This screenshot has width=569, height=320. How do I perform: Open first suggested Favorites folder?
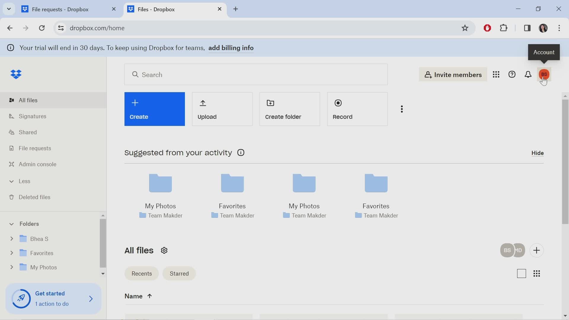(232, 196)
